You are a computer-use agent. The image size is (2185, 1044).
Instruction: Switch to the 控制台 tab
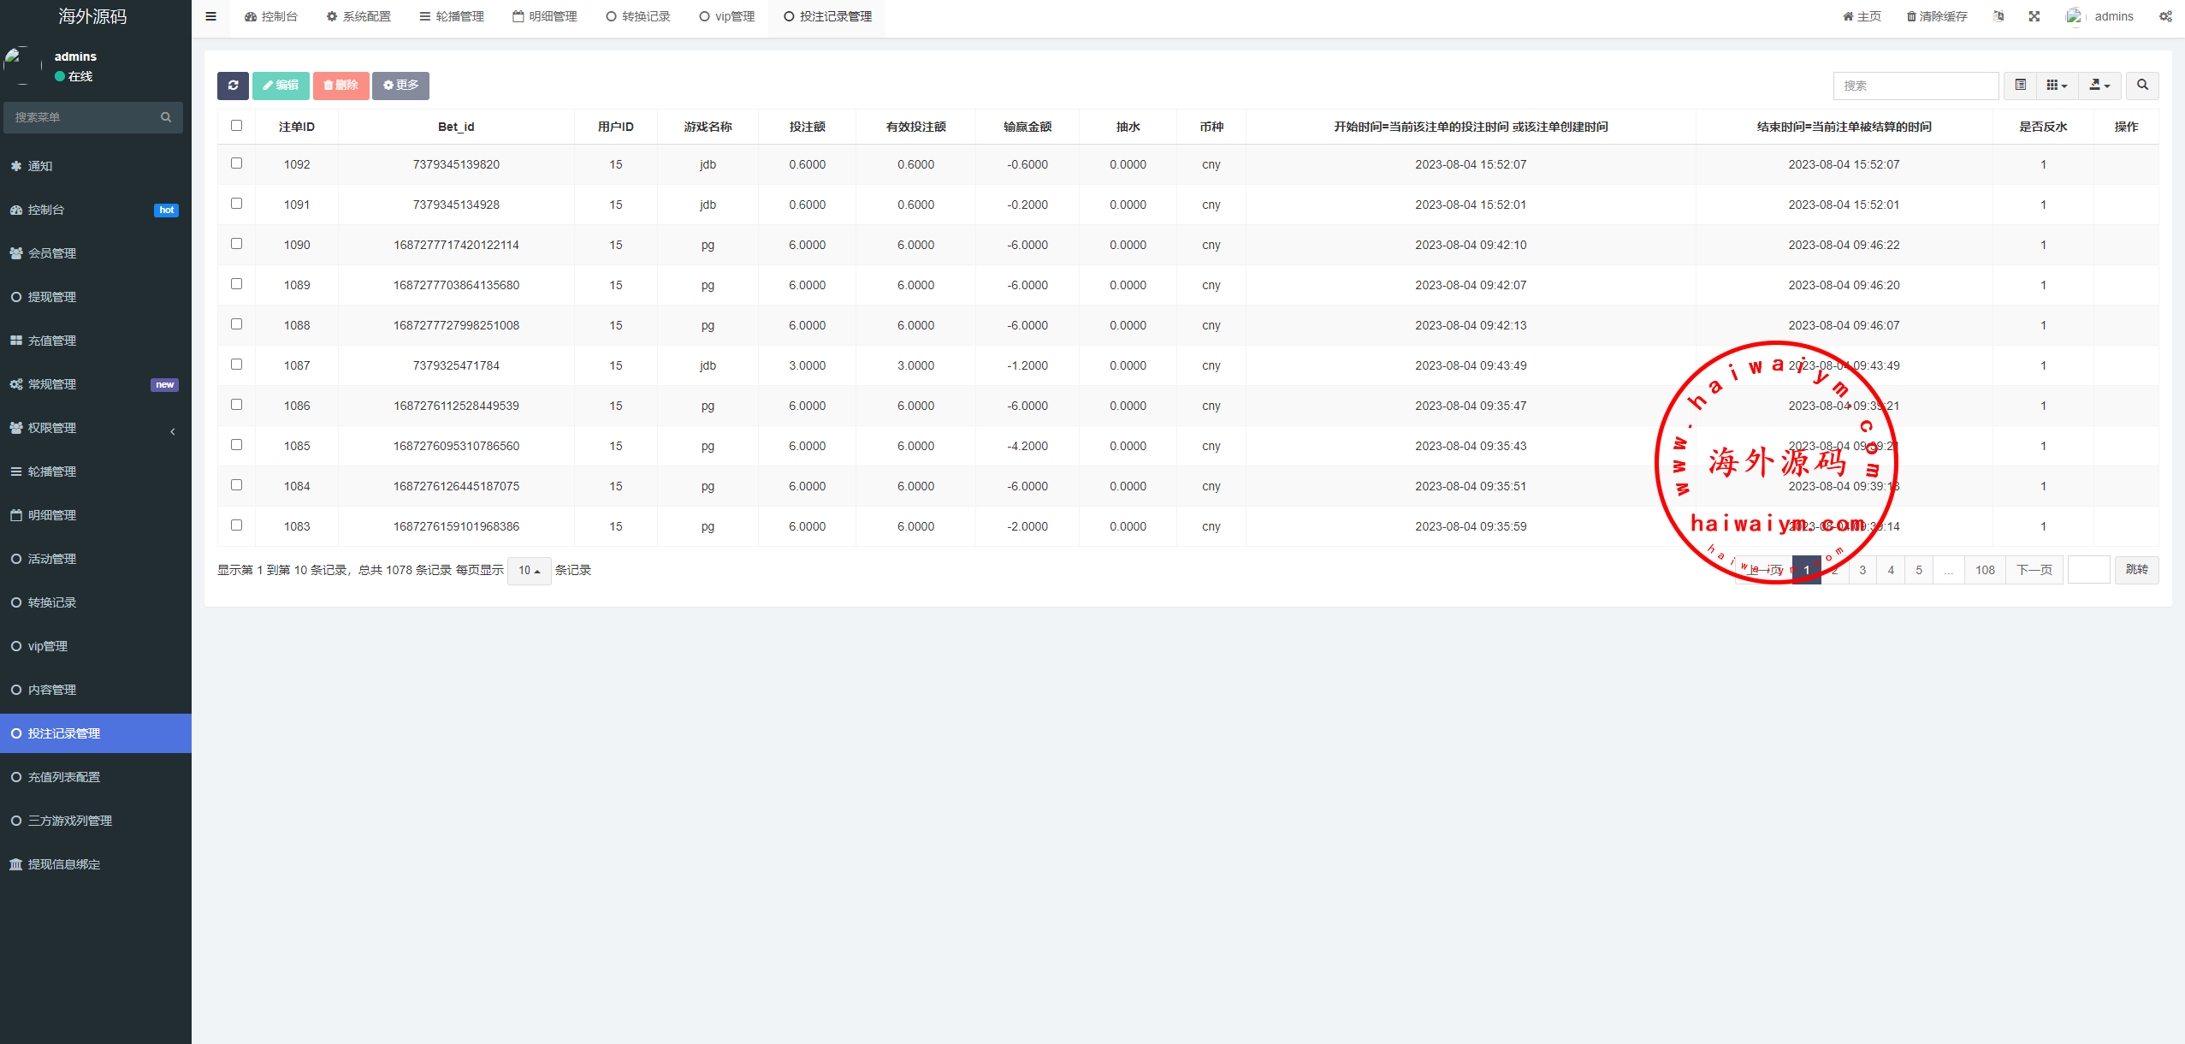pyautogui.click(x=271, y=16)
